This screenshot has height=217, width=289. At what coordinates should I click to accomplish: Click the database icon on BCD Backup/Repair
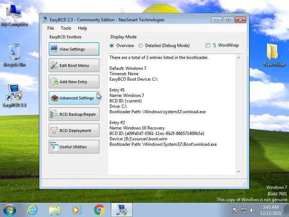click(x=54, y=114)
